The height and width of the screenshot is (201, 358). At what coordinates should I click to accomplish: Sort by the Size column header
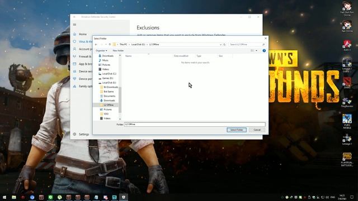(x=220, y=56)
